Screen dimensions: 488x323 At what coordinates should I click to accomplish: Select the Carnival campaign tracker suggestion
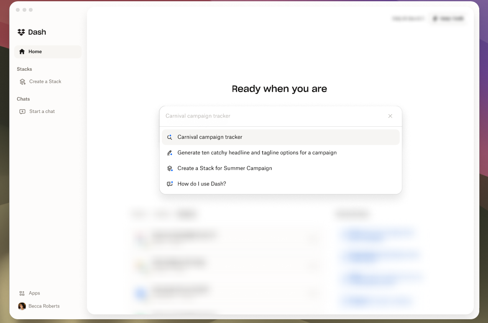(210, 137)
